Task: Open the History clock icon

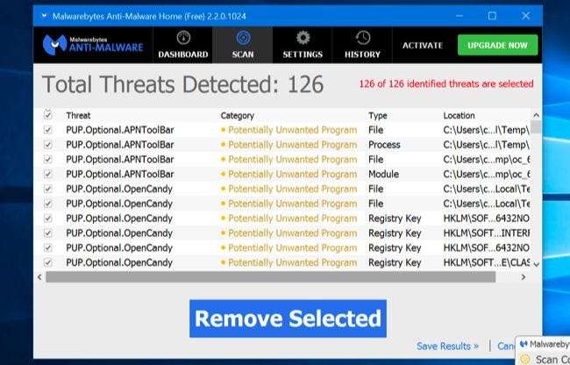Action: (x=362, y=38)
